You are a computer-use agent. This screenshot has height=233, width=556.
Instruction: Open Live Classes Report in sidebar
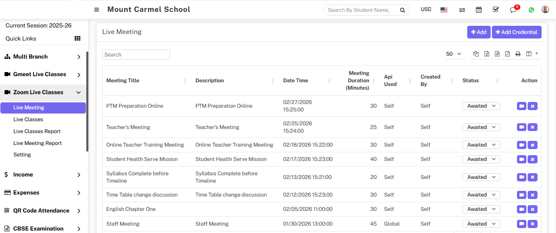[37, 131]
